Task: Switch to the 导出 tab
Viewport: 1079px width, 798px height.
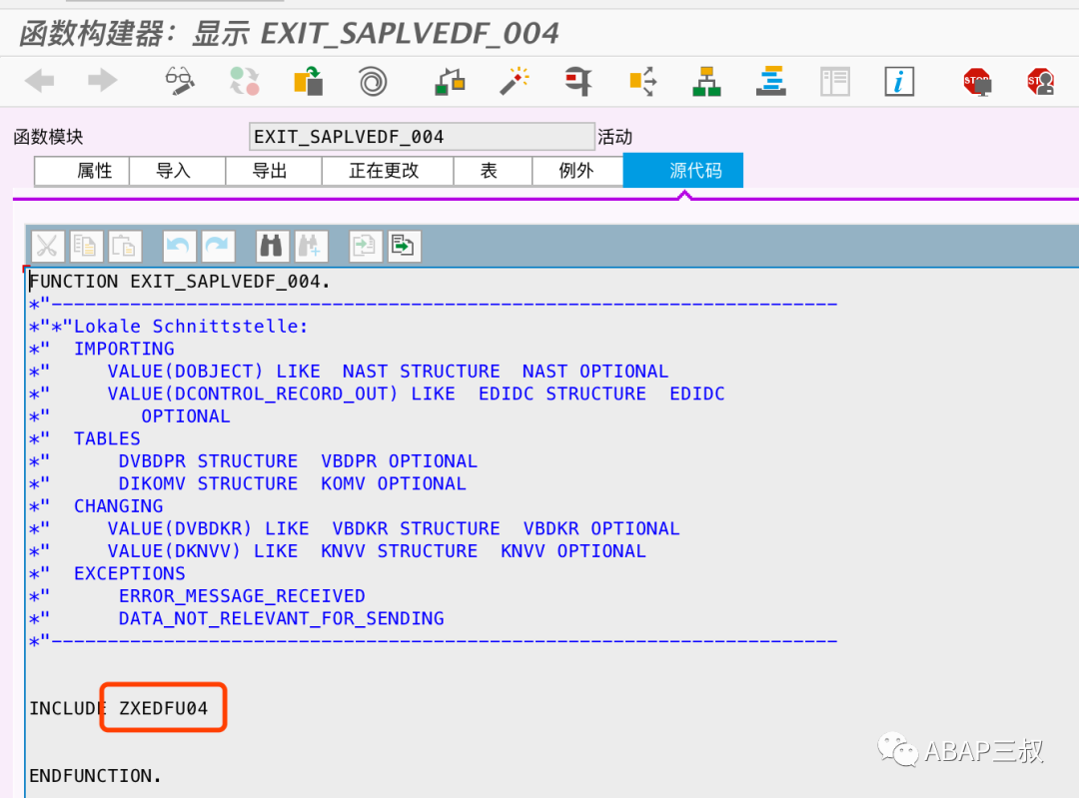Action: point(274,171)
